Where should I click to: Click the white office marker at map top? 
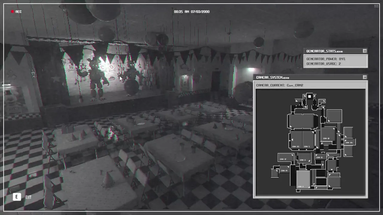(309, 96)
